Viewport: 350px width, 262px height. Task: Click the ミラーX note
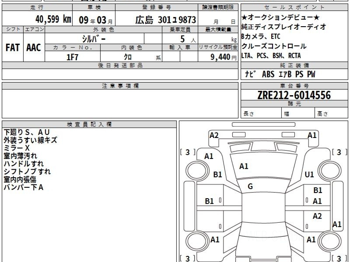(x=17, y=148)
